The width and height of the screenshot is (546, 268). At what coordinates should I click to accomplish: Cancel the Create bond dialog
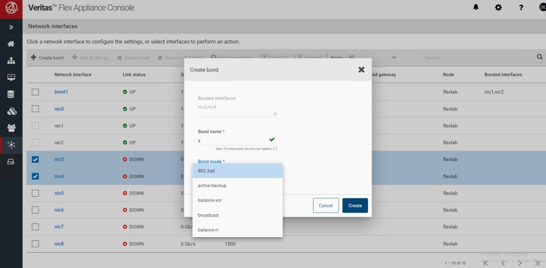(x=325, y=205)
